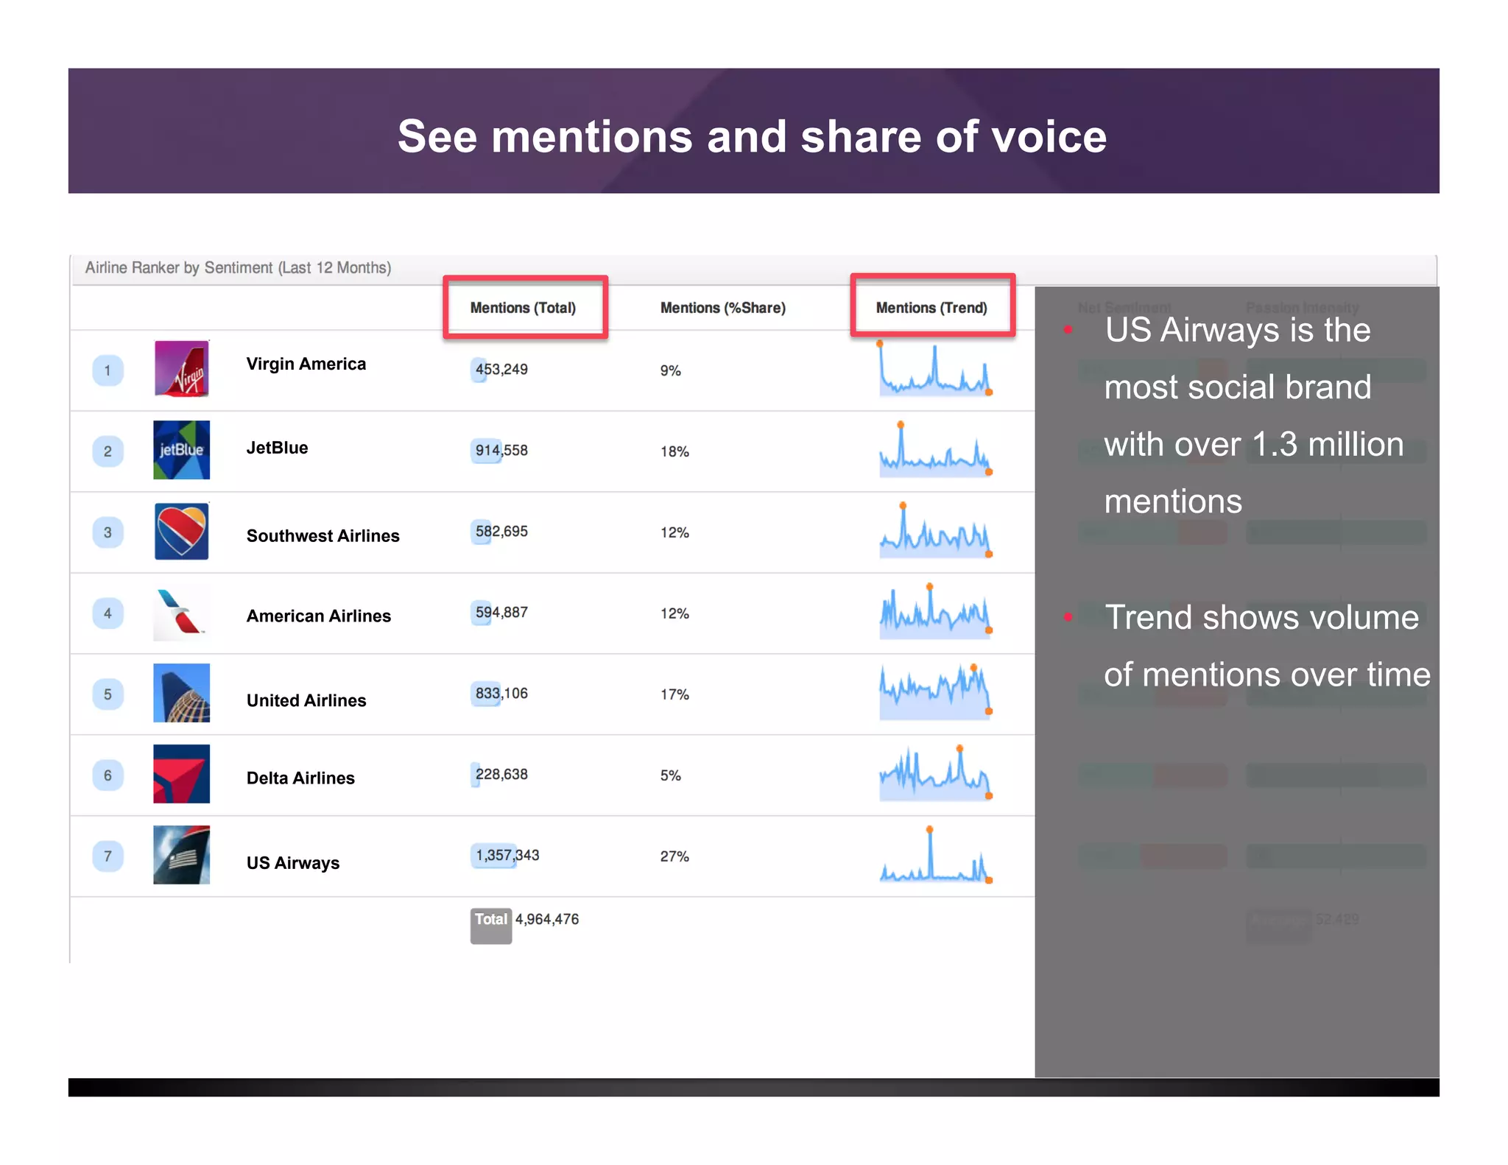Select rank badge number 6
Viewport: 1508px width, 1165px height.
(x=108, y=775)
